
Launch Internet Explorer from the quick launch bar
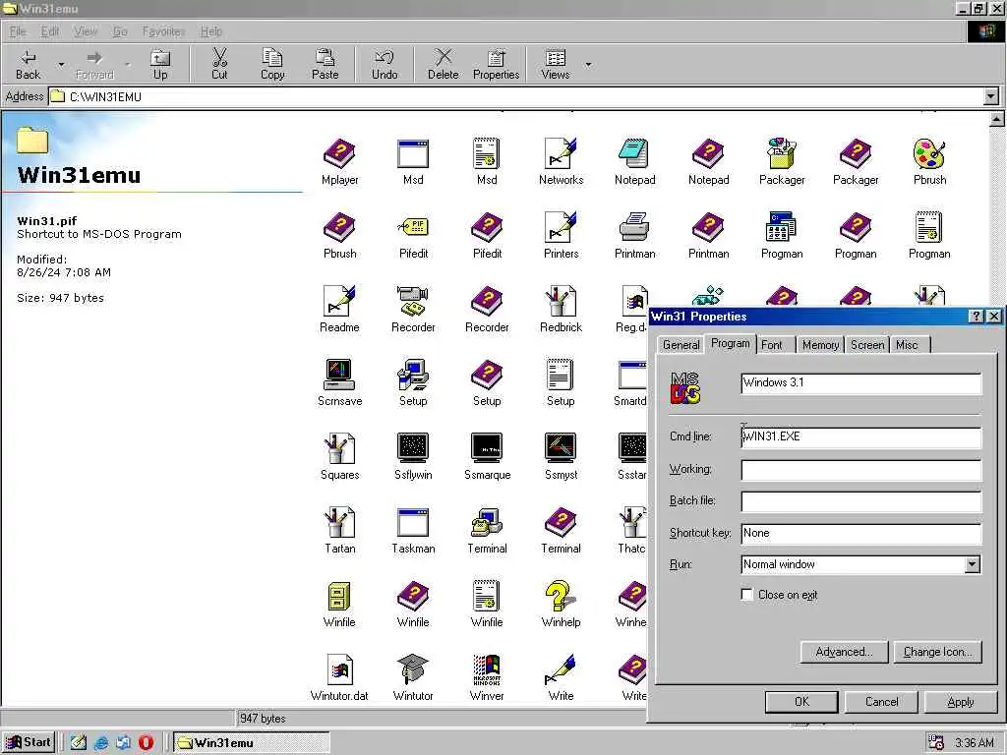point(101,743)
